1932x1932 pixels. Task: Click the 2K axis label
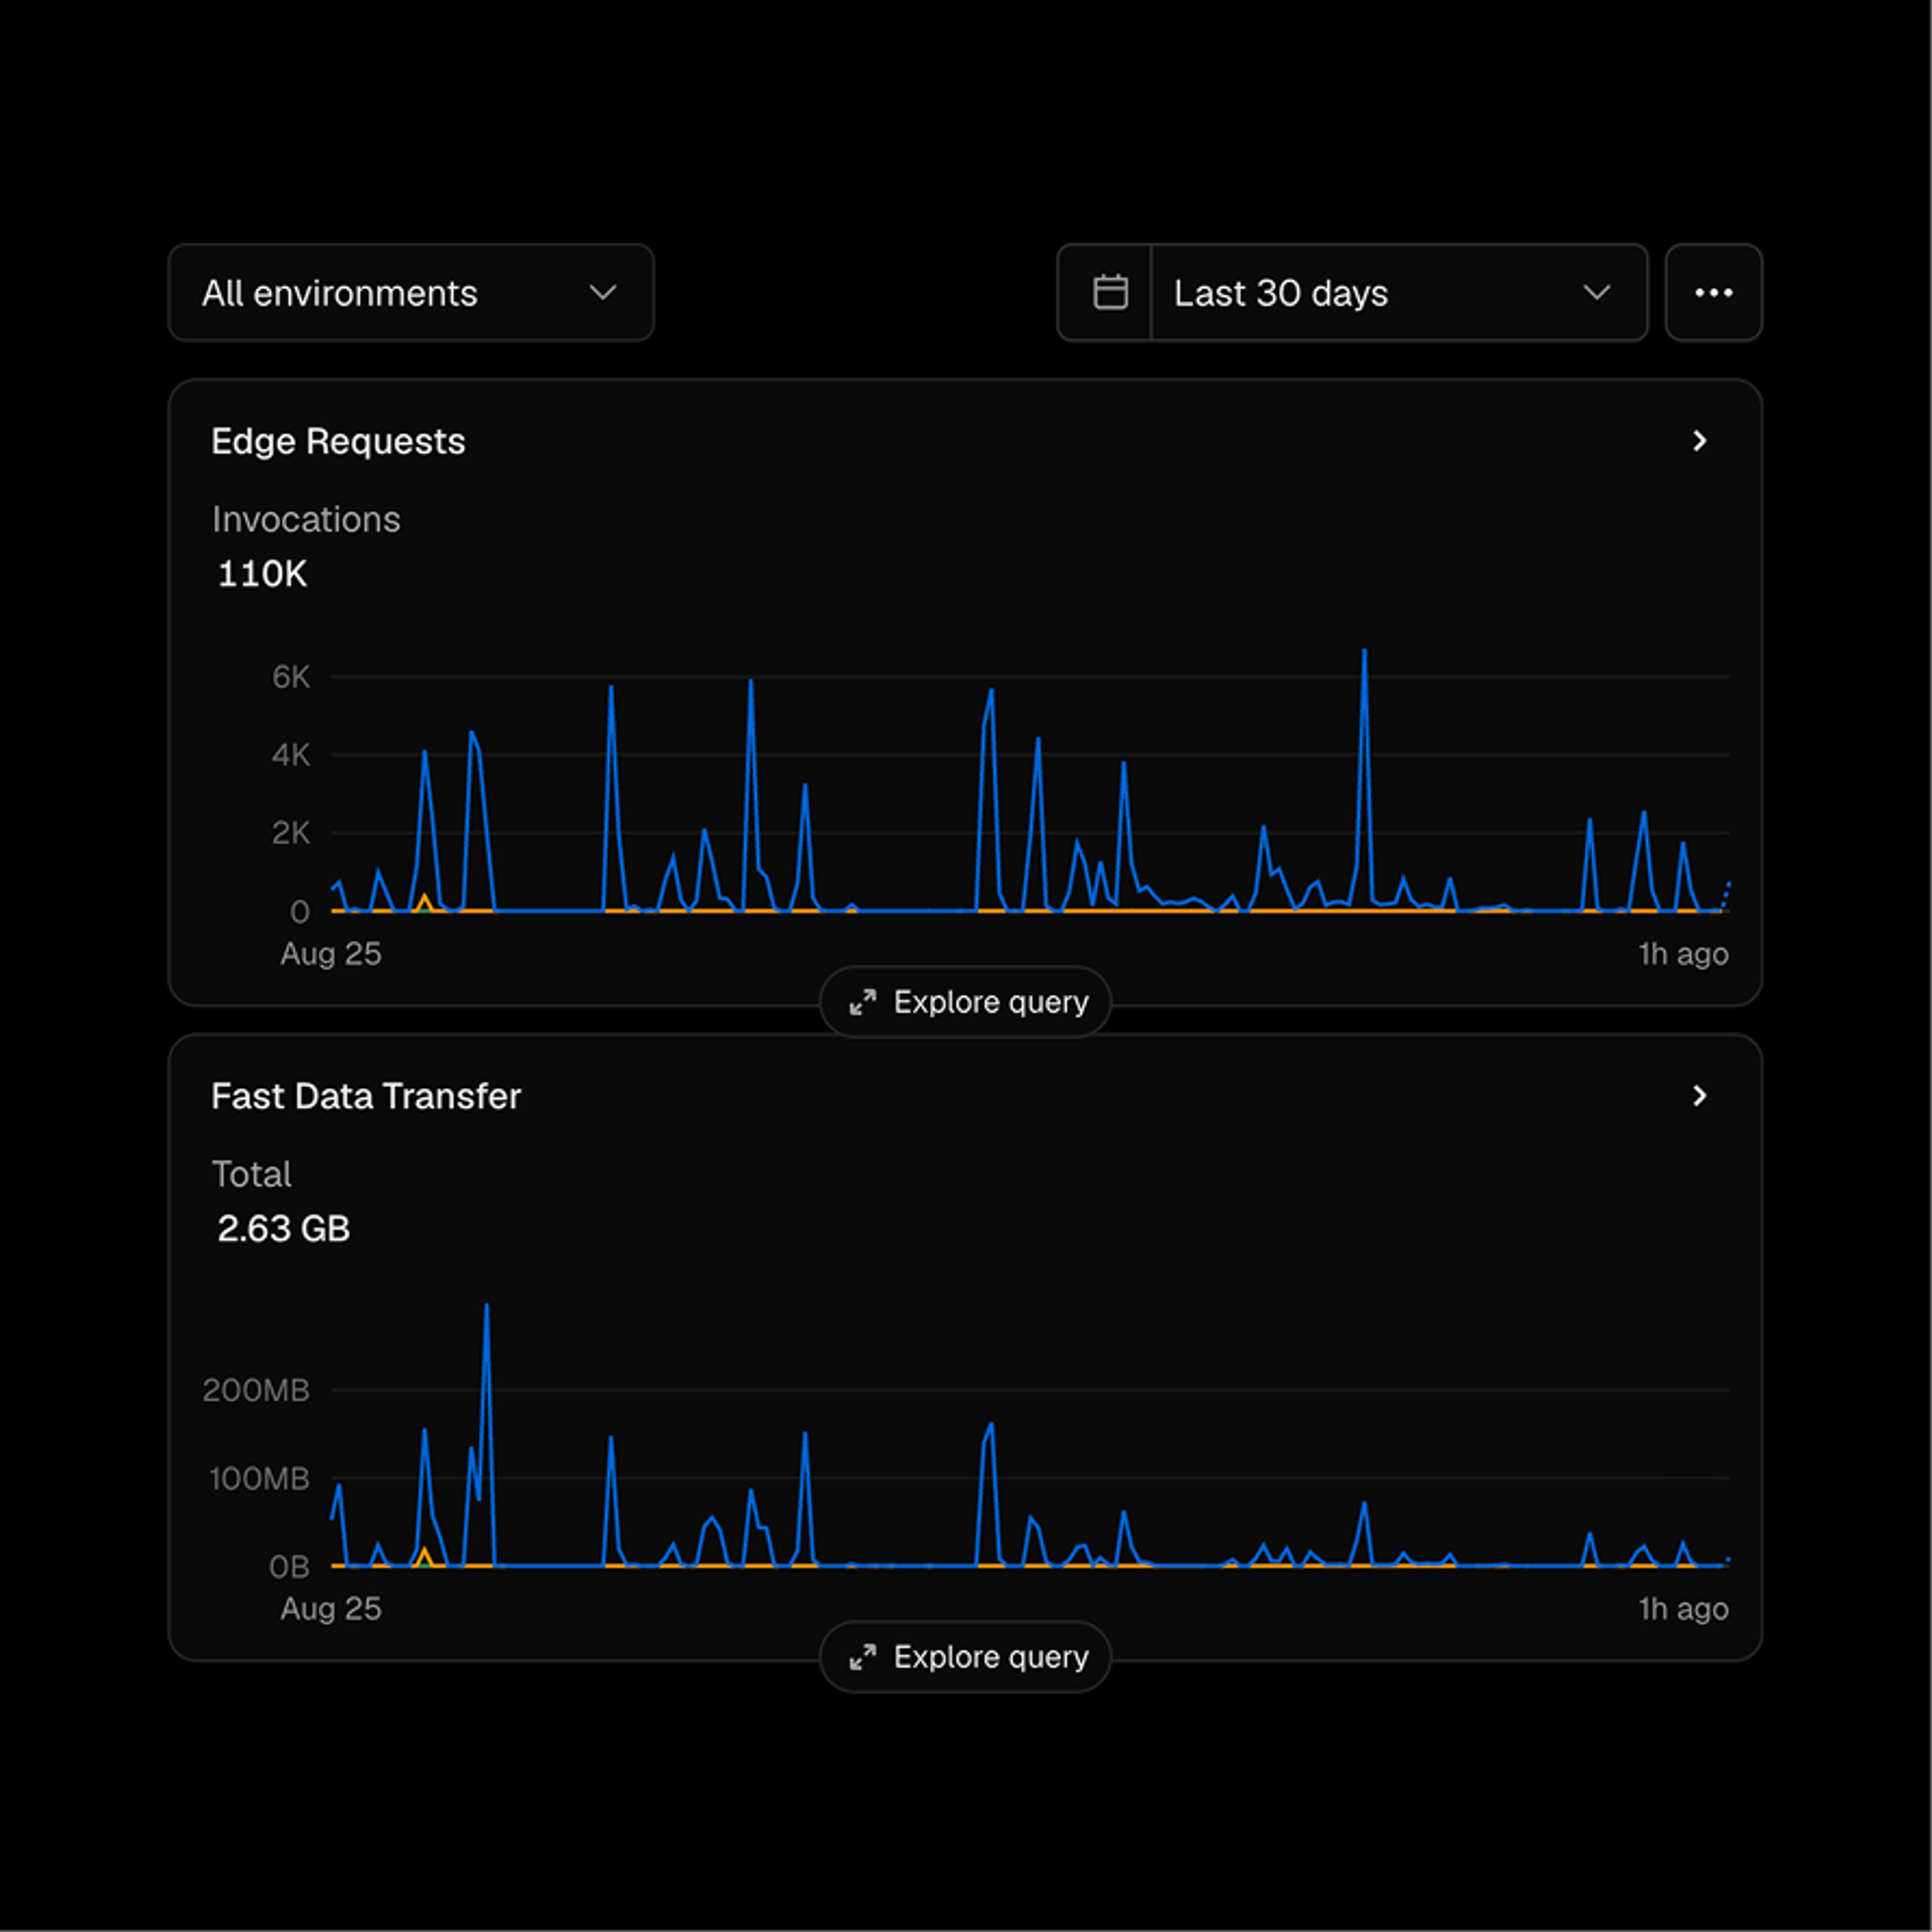[291, 833]
